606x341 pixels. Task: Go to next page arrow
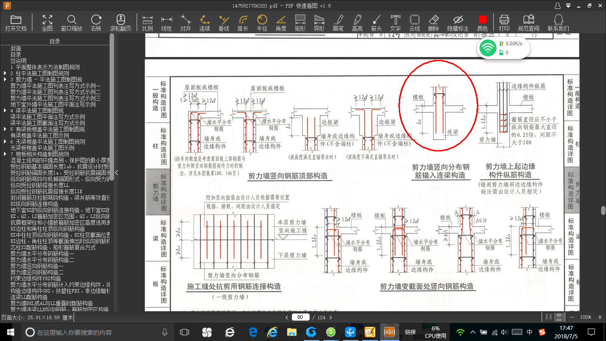(331, 317)
